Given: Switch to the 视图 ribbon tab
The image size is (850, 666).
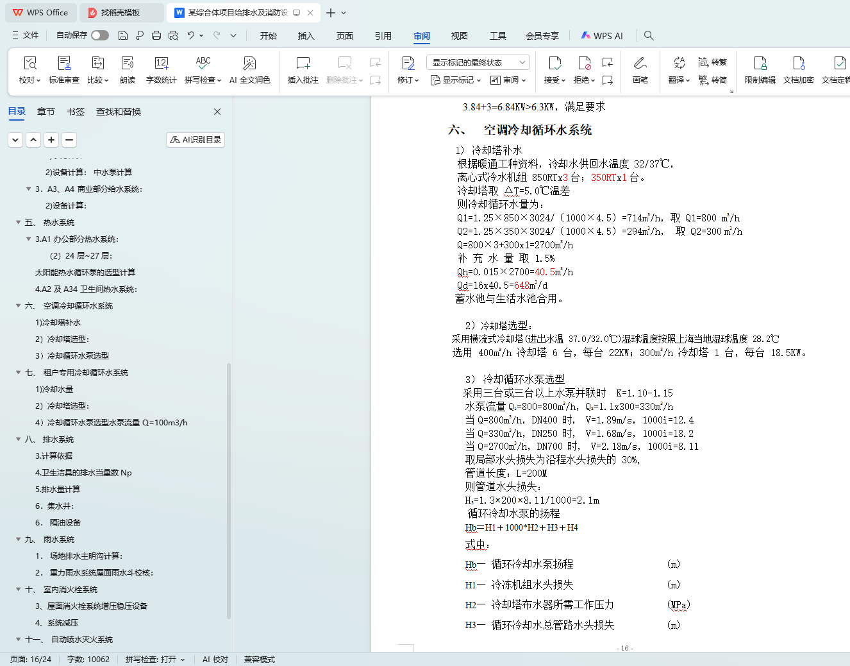Looking at the screenshot, I should click(459, 36).
